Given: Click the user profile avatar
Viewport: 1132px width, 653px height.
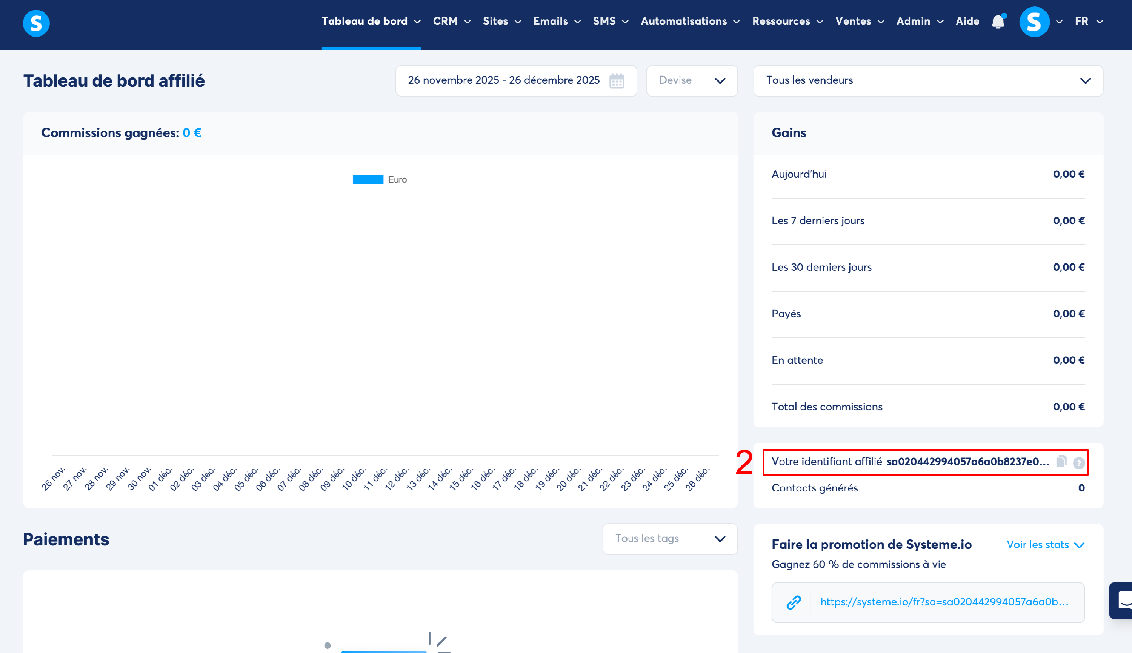Looking at the screenshot, I should (1034, 22).
